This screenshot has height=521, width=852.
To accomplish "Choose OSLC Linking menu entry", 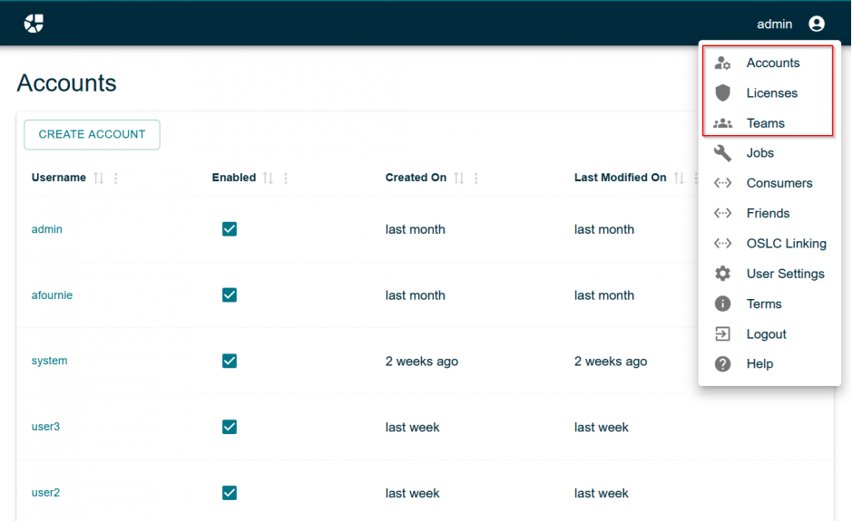I will click(x=786, y=244).
